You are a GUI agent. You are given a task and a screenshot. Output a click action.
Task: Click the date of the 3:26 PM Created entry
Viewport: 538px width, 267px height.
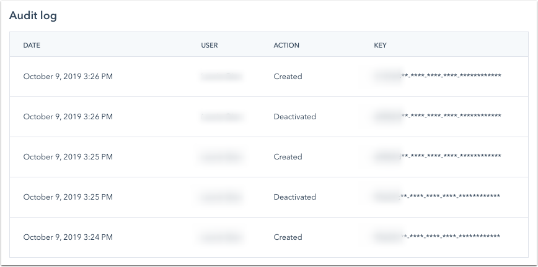click(x=68, y=77)
